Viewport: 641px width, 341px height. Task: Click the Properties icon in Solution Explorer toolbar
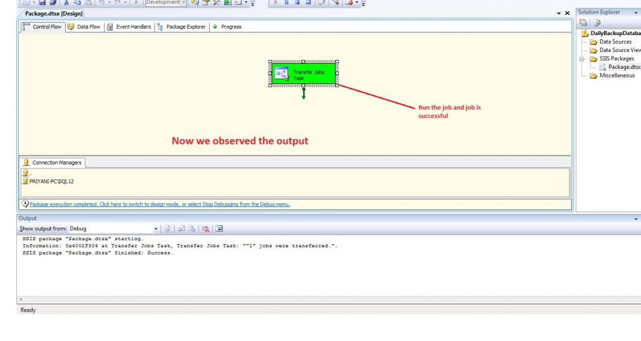click(x=583, y=23)
